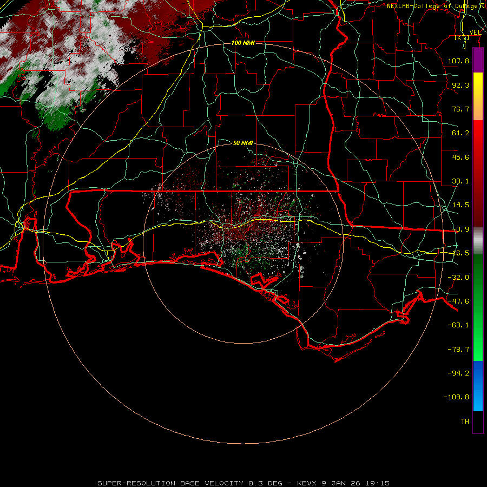Pick the purple segment of the velocity scale
Viewport: 487px width, 487px height.
tap(478, 60)
